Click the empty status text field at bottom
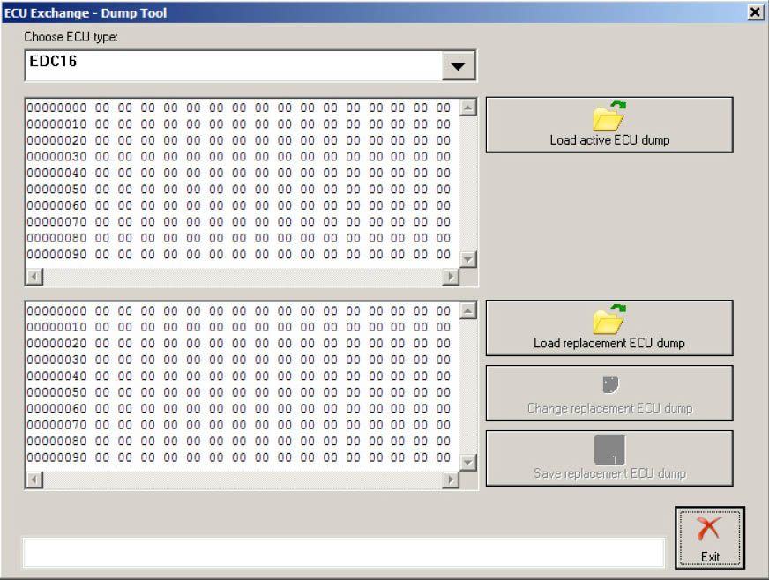This screenshot has width=769, height=580. click(x=343, y=553)
